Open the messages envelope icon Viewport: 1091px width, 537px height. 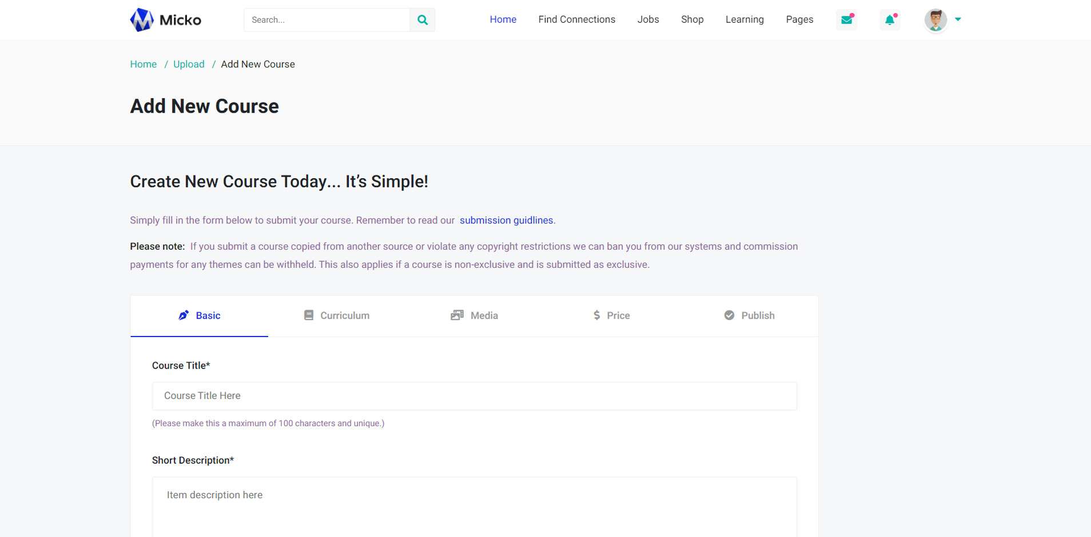click(x=846, y=20)
